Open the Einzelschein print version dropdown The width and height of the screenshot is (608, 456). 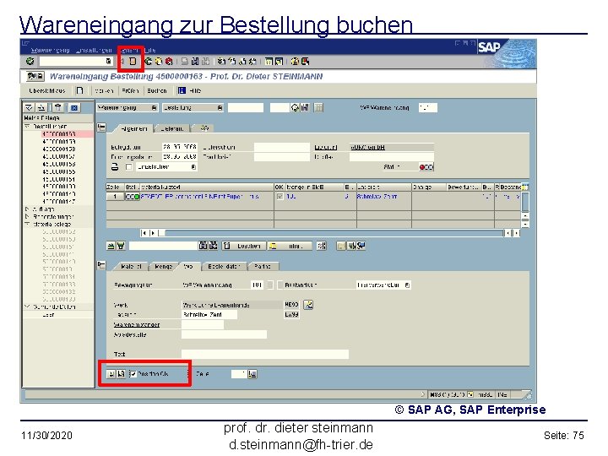pos(193,167)
